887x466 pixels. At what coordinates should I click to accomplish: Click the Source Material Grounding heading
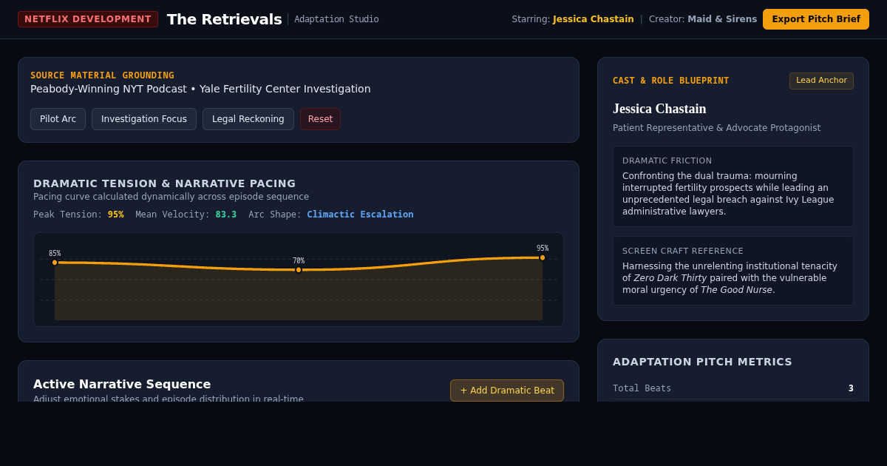102,75
